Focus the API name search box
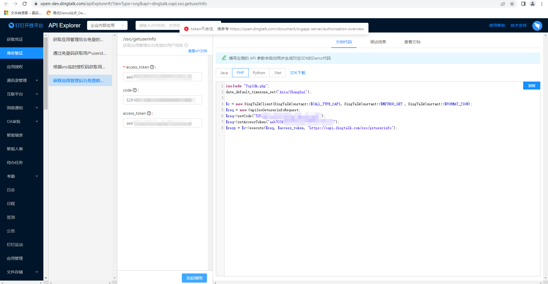The height and width of the screenshot is (284, 548). [158, 25]
